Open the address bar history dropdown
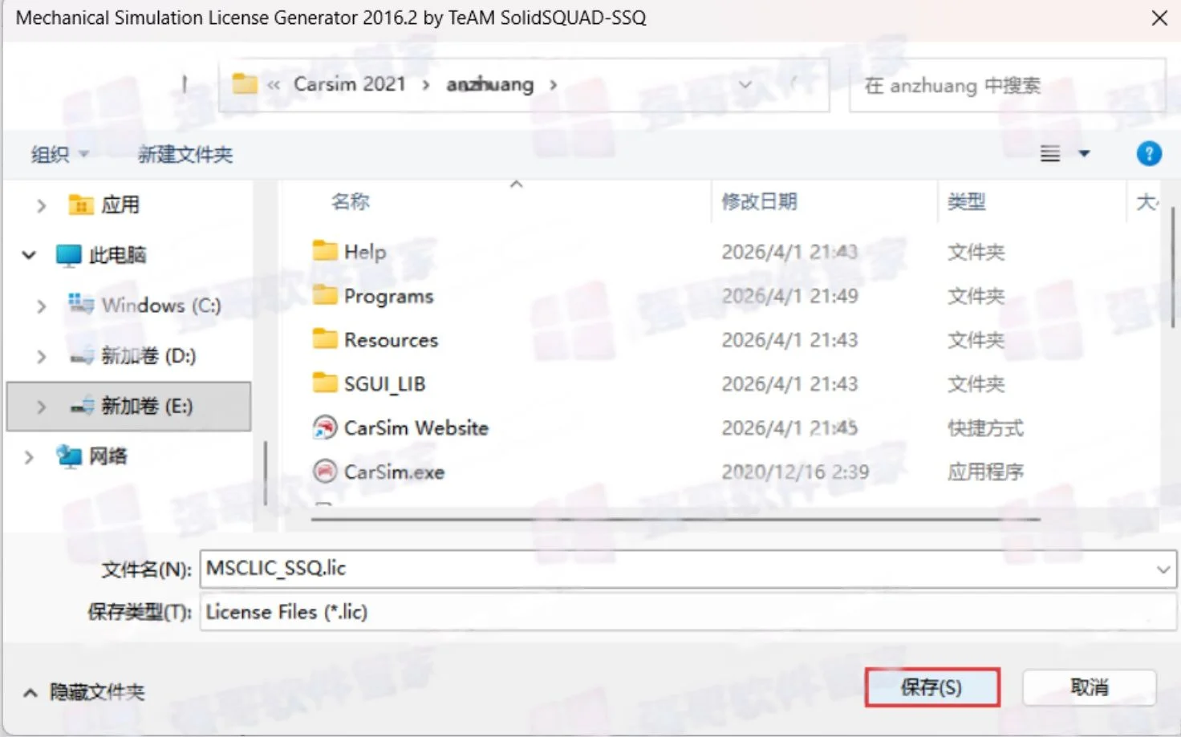 coord(745,84)
